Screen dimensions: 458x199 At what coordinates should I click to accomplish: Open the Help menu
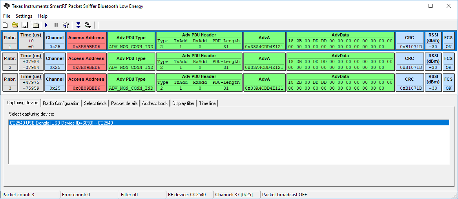(x=43, y=16)
